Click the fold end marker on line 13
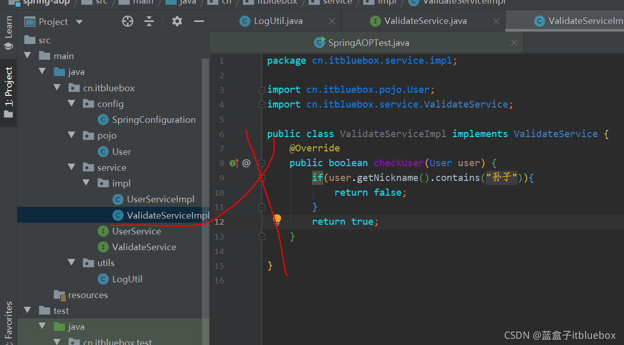624x345 pixels. (x=262, y=236)
